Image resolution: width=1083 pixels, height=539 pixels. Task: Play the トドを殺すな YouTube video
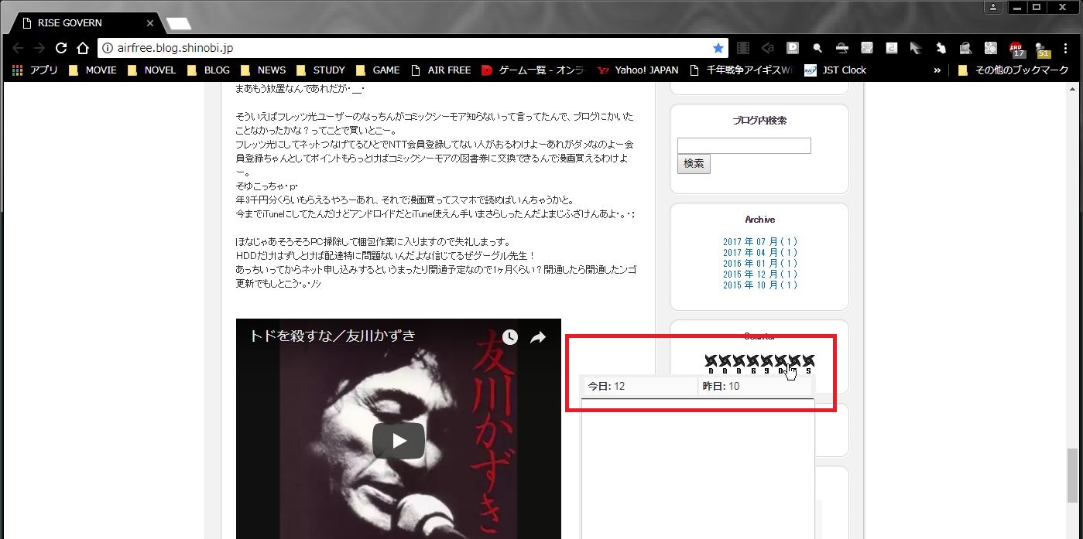(398, 441)
